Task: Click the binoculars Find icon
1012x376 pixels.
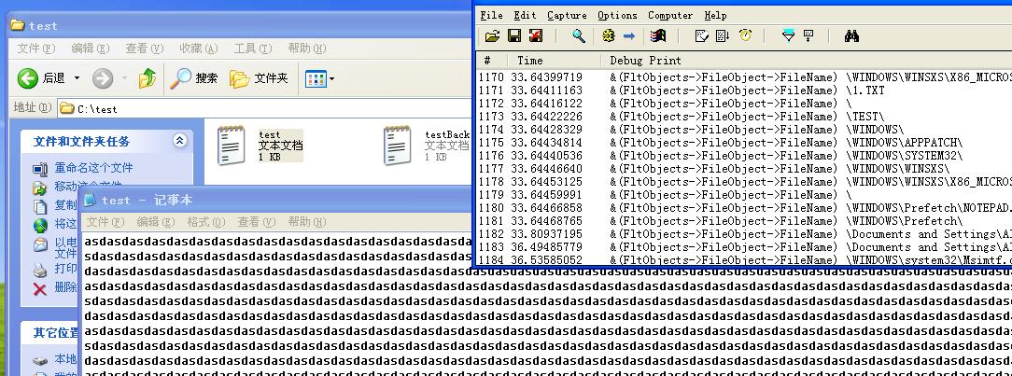Action: pyautogui.click(x=852, y=36)
